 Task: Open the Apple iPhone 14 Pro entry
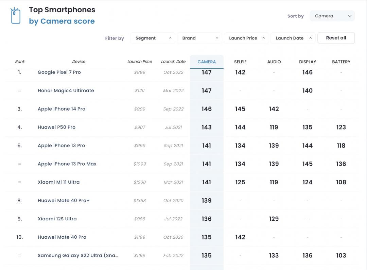[61, 109]
